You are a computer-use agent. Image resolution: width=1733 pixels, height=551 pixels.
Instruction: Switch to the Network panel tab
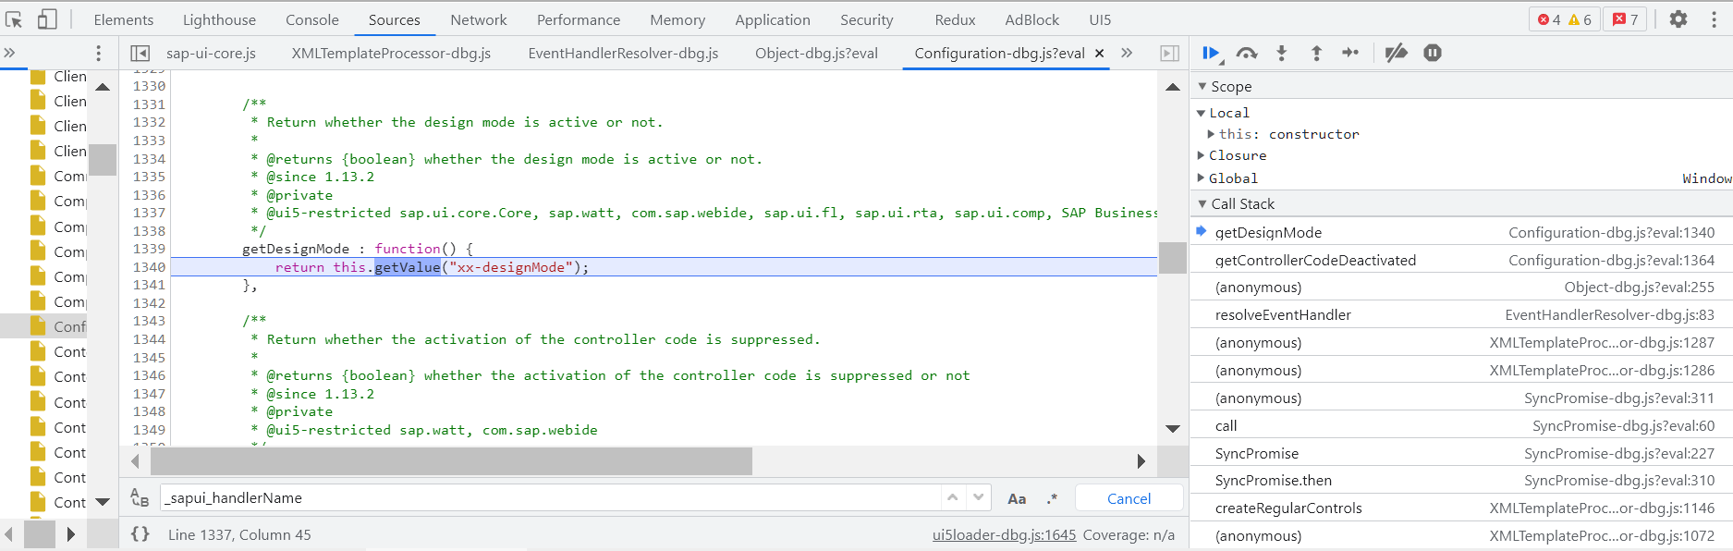478,19
